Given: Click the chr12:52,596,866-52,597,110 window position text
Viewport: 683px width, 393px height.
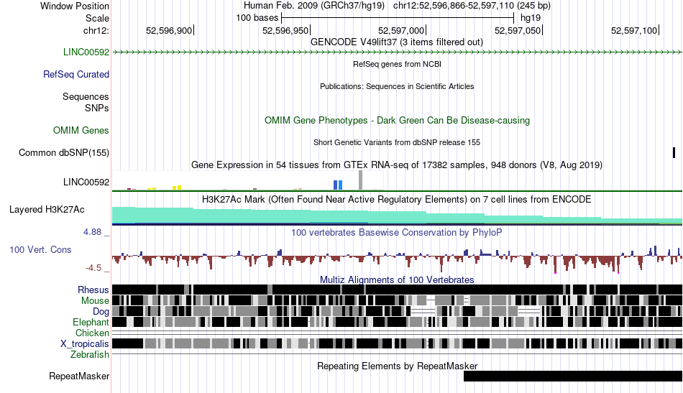Looking at the screenshot, I should (x=472, y=6).
